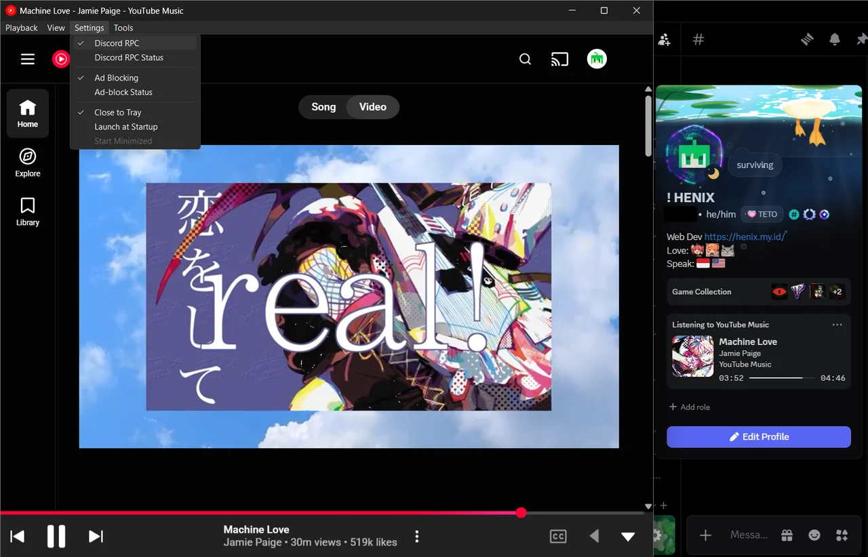Open Ad-block Status entry
This screenshot has width=868, height=557.
point(135,91)
